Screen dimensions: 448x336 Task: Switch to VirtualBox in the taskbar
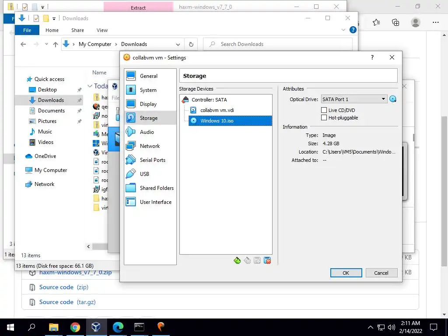(x=96, y=327)
